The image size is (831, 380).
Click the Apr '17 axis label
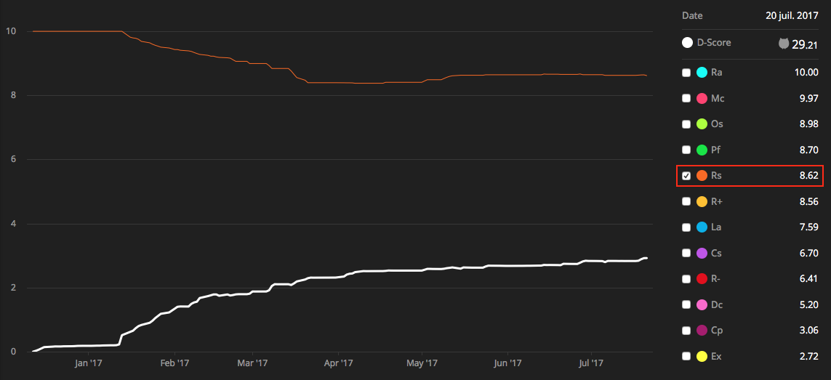click(338, 363)
